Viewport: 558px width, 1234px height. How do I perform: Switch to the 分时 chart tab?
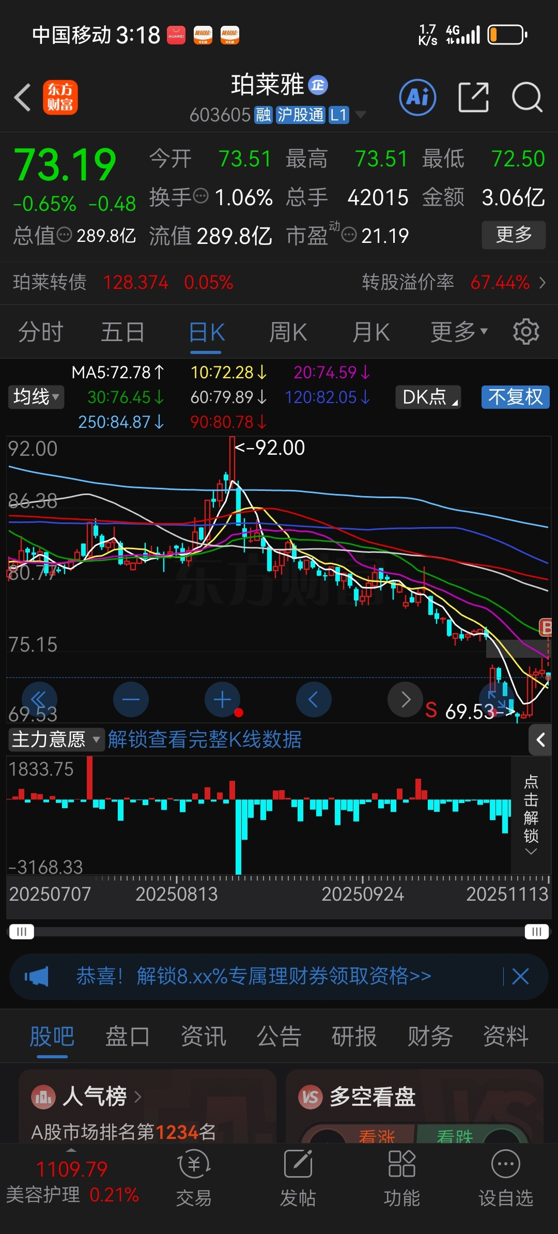point(41,332)
